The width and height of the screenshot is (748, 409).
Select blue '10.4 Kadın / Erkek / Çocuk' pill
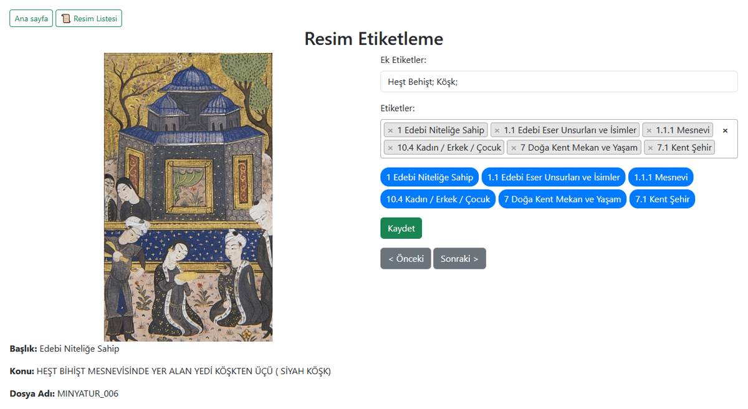pyautogui.click(x=438, y=200)
